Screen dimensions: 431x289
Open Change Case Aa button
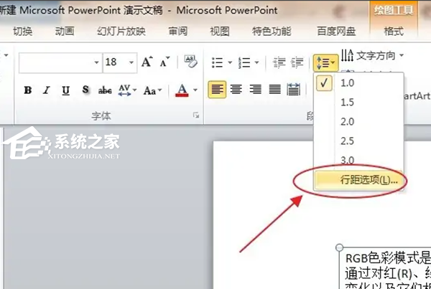[150, 90]
